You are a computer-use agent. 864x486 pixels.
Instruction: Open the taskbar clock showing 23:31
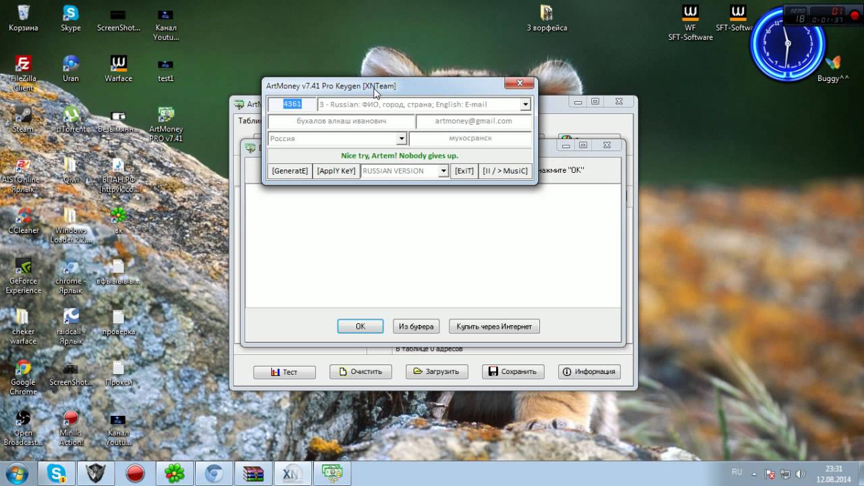[x=834, y=473]
